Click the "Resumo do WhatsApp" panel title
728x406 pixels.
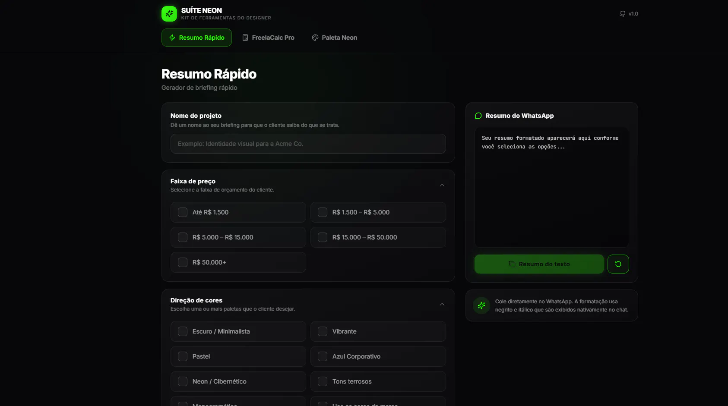[520, 116]
